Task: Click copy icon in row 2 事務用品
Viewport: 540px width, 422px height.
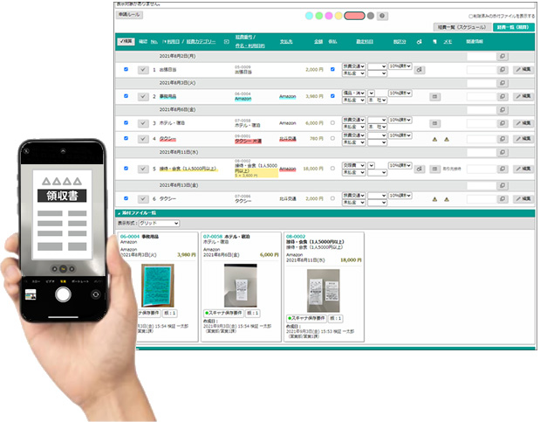Action: [x=502, y=97]
